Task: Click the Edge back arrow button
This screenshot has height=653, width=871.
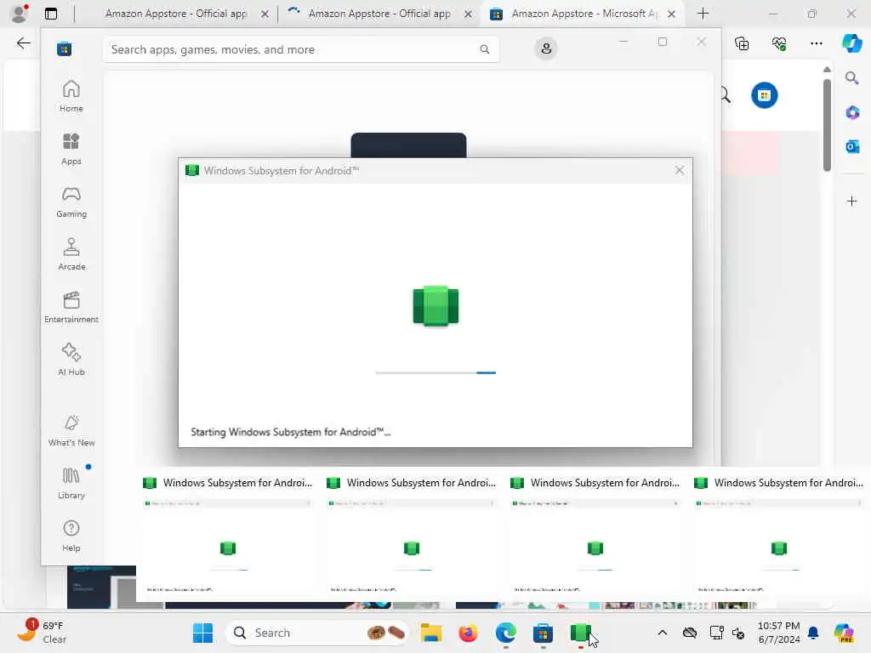Action: 23,43
